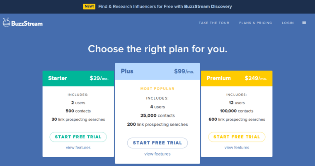
Task: Start free trial for Plus plan
Action: pyautogui.click(x=157, y=143)
